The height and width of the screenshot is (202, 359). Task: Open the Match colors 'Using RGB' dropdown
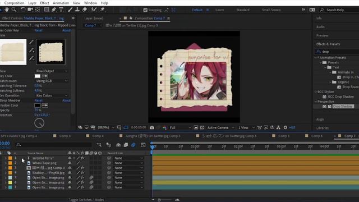[x=52, y=81]
